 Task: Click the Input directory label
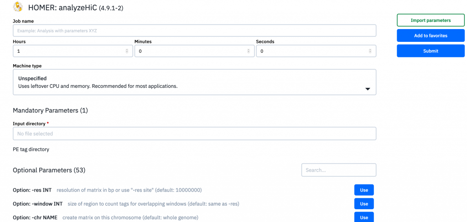coord(29,123)
